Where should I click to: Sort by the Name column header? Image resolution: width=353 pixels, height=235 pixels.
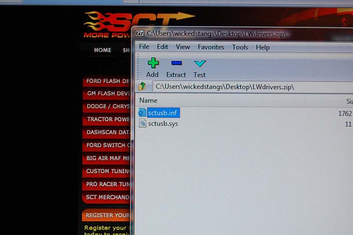pos(148,100)
